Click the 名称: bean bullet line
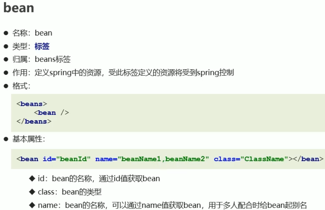This screenshot has width=325, height=210. (32, 33)
